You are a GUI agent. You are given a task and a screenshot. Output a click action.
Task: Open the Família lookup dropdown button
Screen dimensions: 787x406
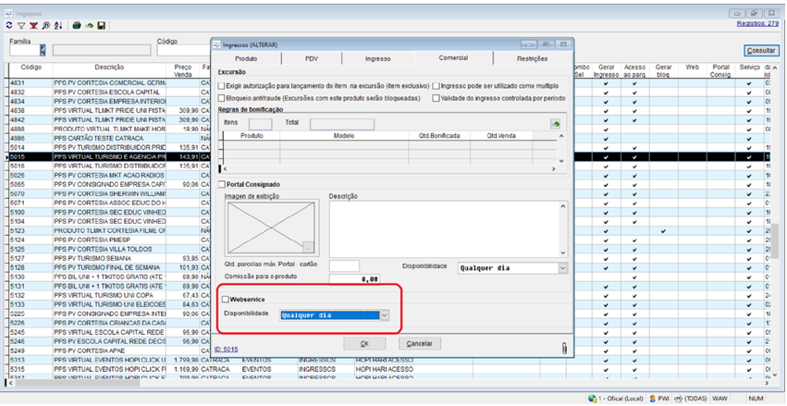click(x=43, y=51)
